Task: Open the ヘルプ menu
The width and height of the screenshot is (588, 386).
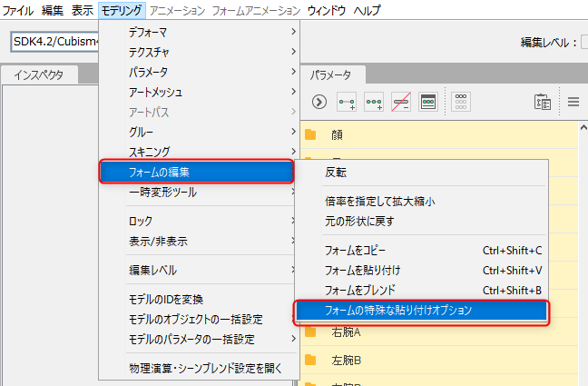Action: [x=367, y=10]
